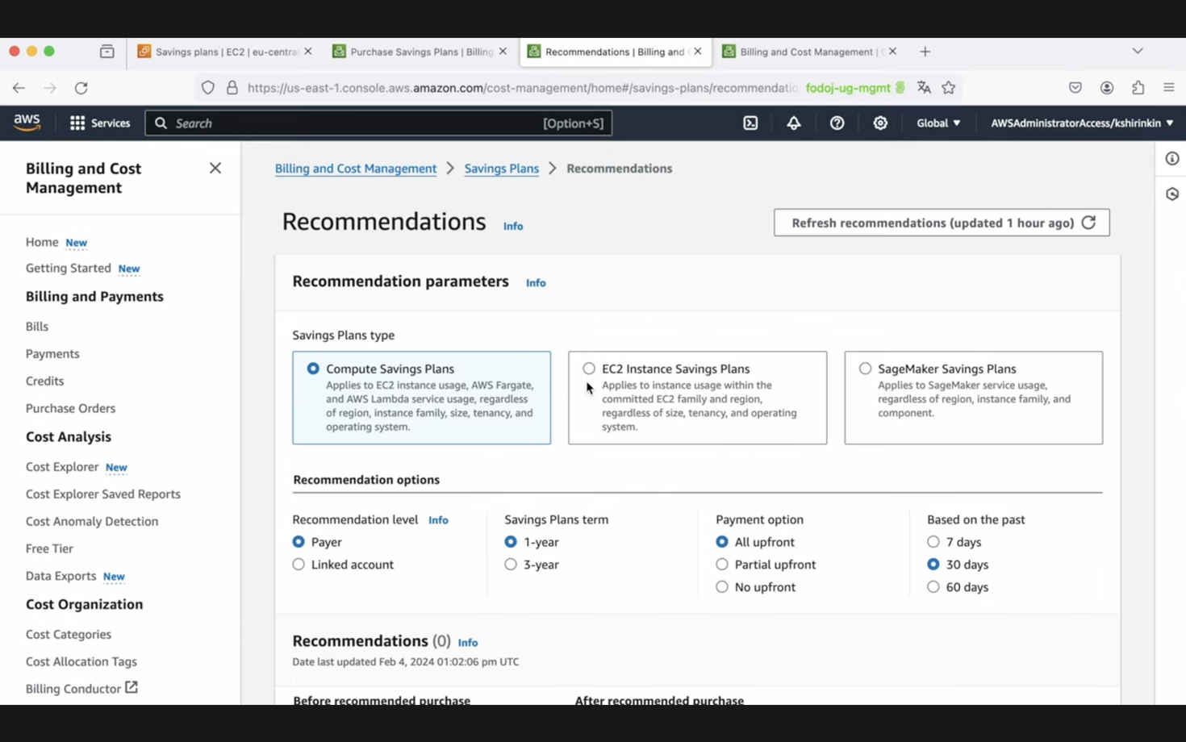Viewport: 1186px width, 742px height.
Task: Select the Payer recommendation level
Action: (x=299, y=542)
